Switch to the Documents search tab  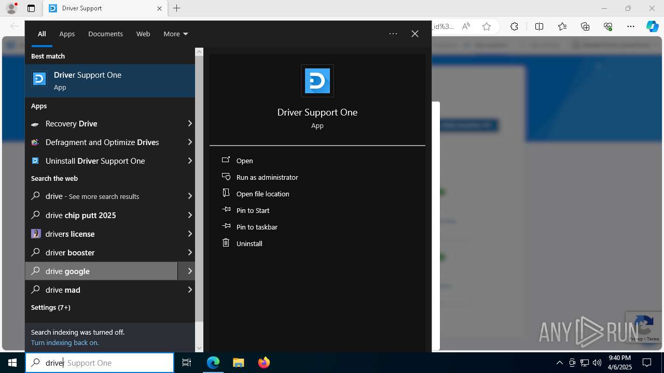(x=105, y=34)
